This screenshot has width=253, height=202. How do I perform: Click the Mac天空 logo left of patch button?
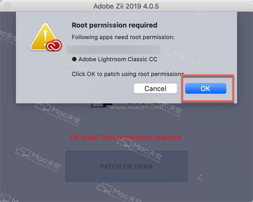pos(38,159)
